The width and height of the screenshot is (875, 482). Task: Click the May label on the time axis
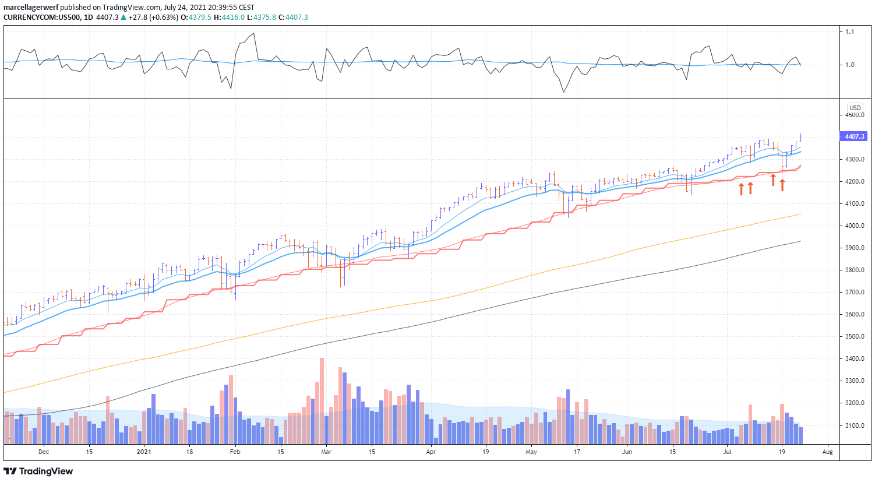[x=531, y=452]
